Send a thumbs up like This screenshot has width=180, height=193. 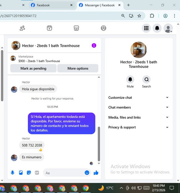96,173
